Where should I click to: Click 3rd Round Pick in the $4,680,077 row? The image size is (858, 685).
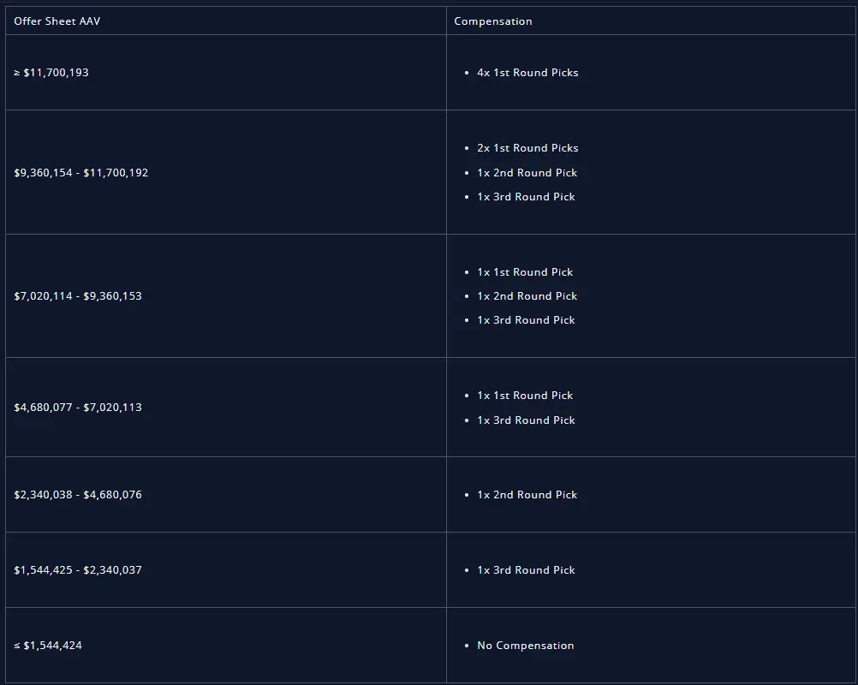pos(526,420)
